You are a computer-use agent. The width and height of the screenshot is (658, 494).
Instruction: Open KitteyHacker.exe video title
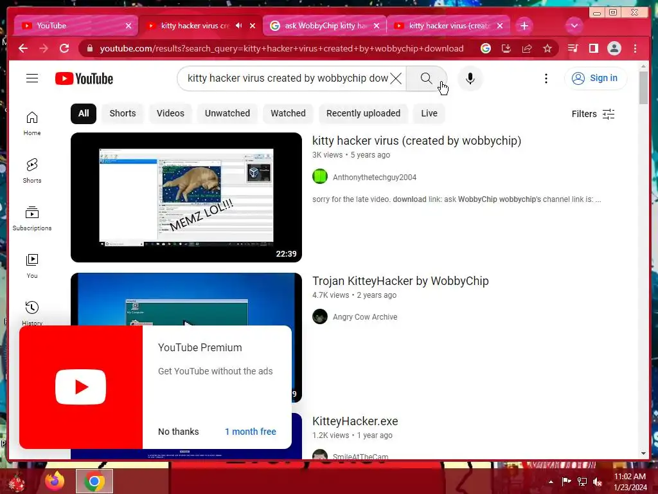(355, 421)
